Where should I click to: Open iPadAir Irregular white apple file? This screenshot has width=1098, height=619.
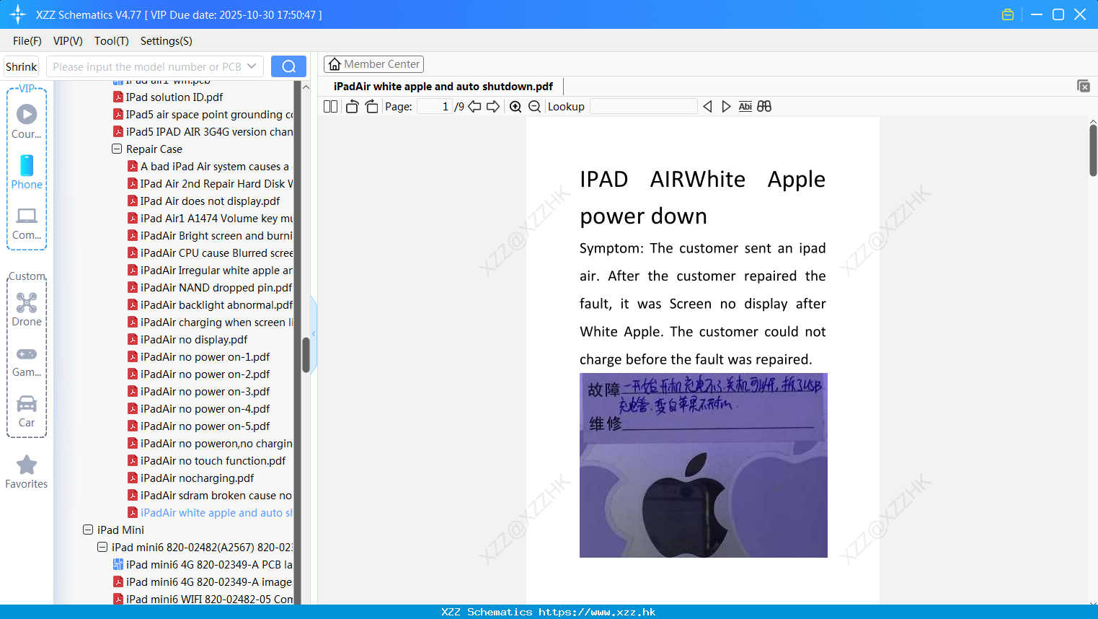(211, 271)
